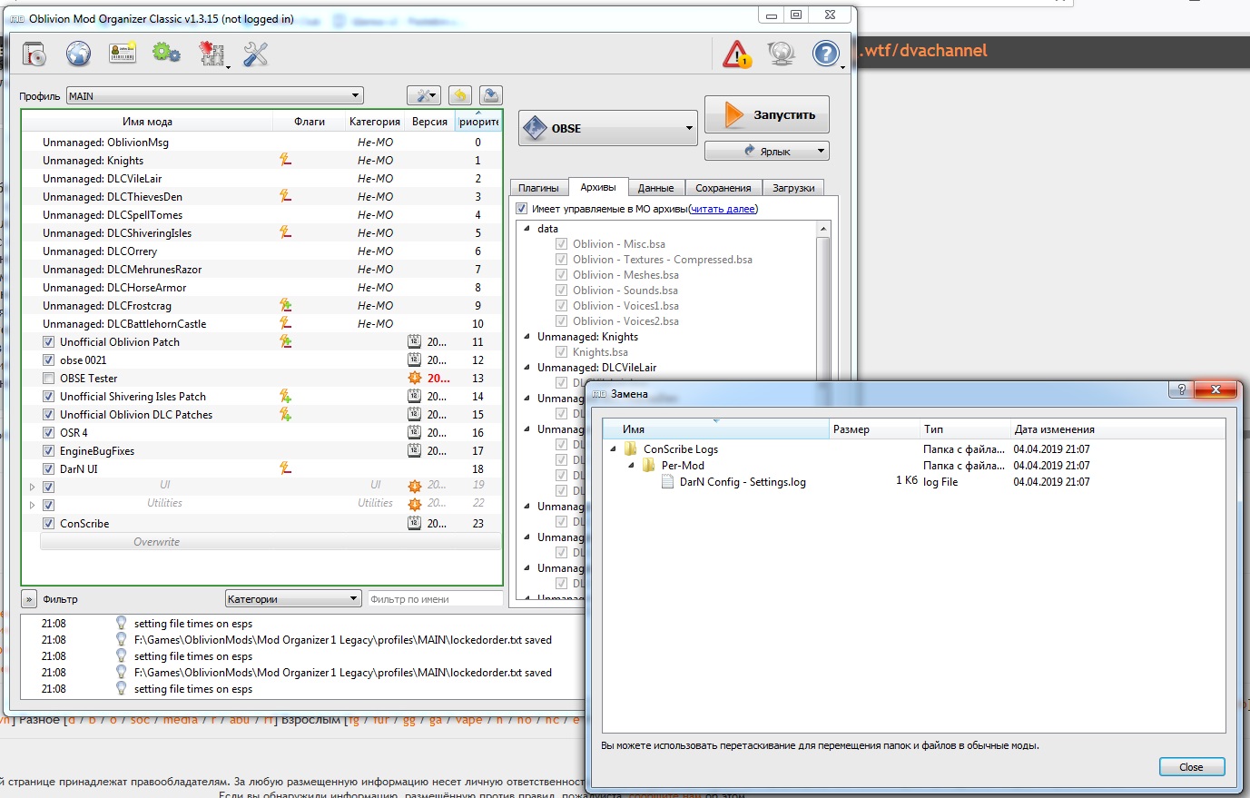Open the OBSE executable dropdown

tap(608, 128)
